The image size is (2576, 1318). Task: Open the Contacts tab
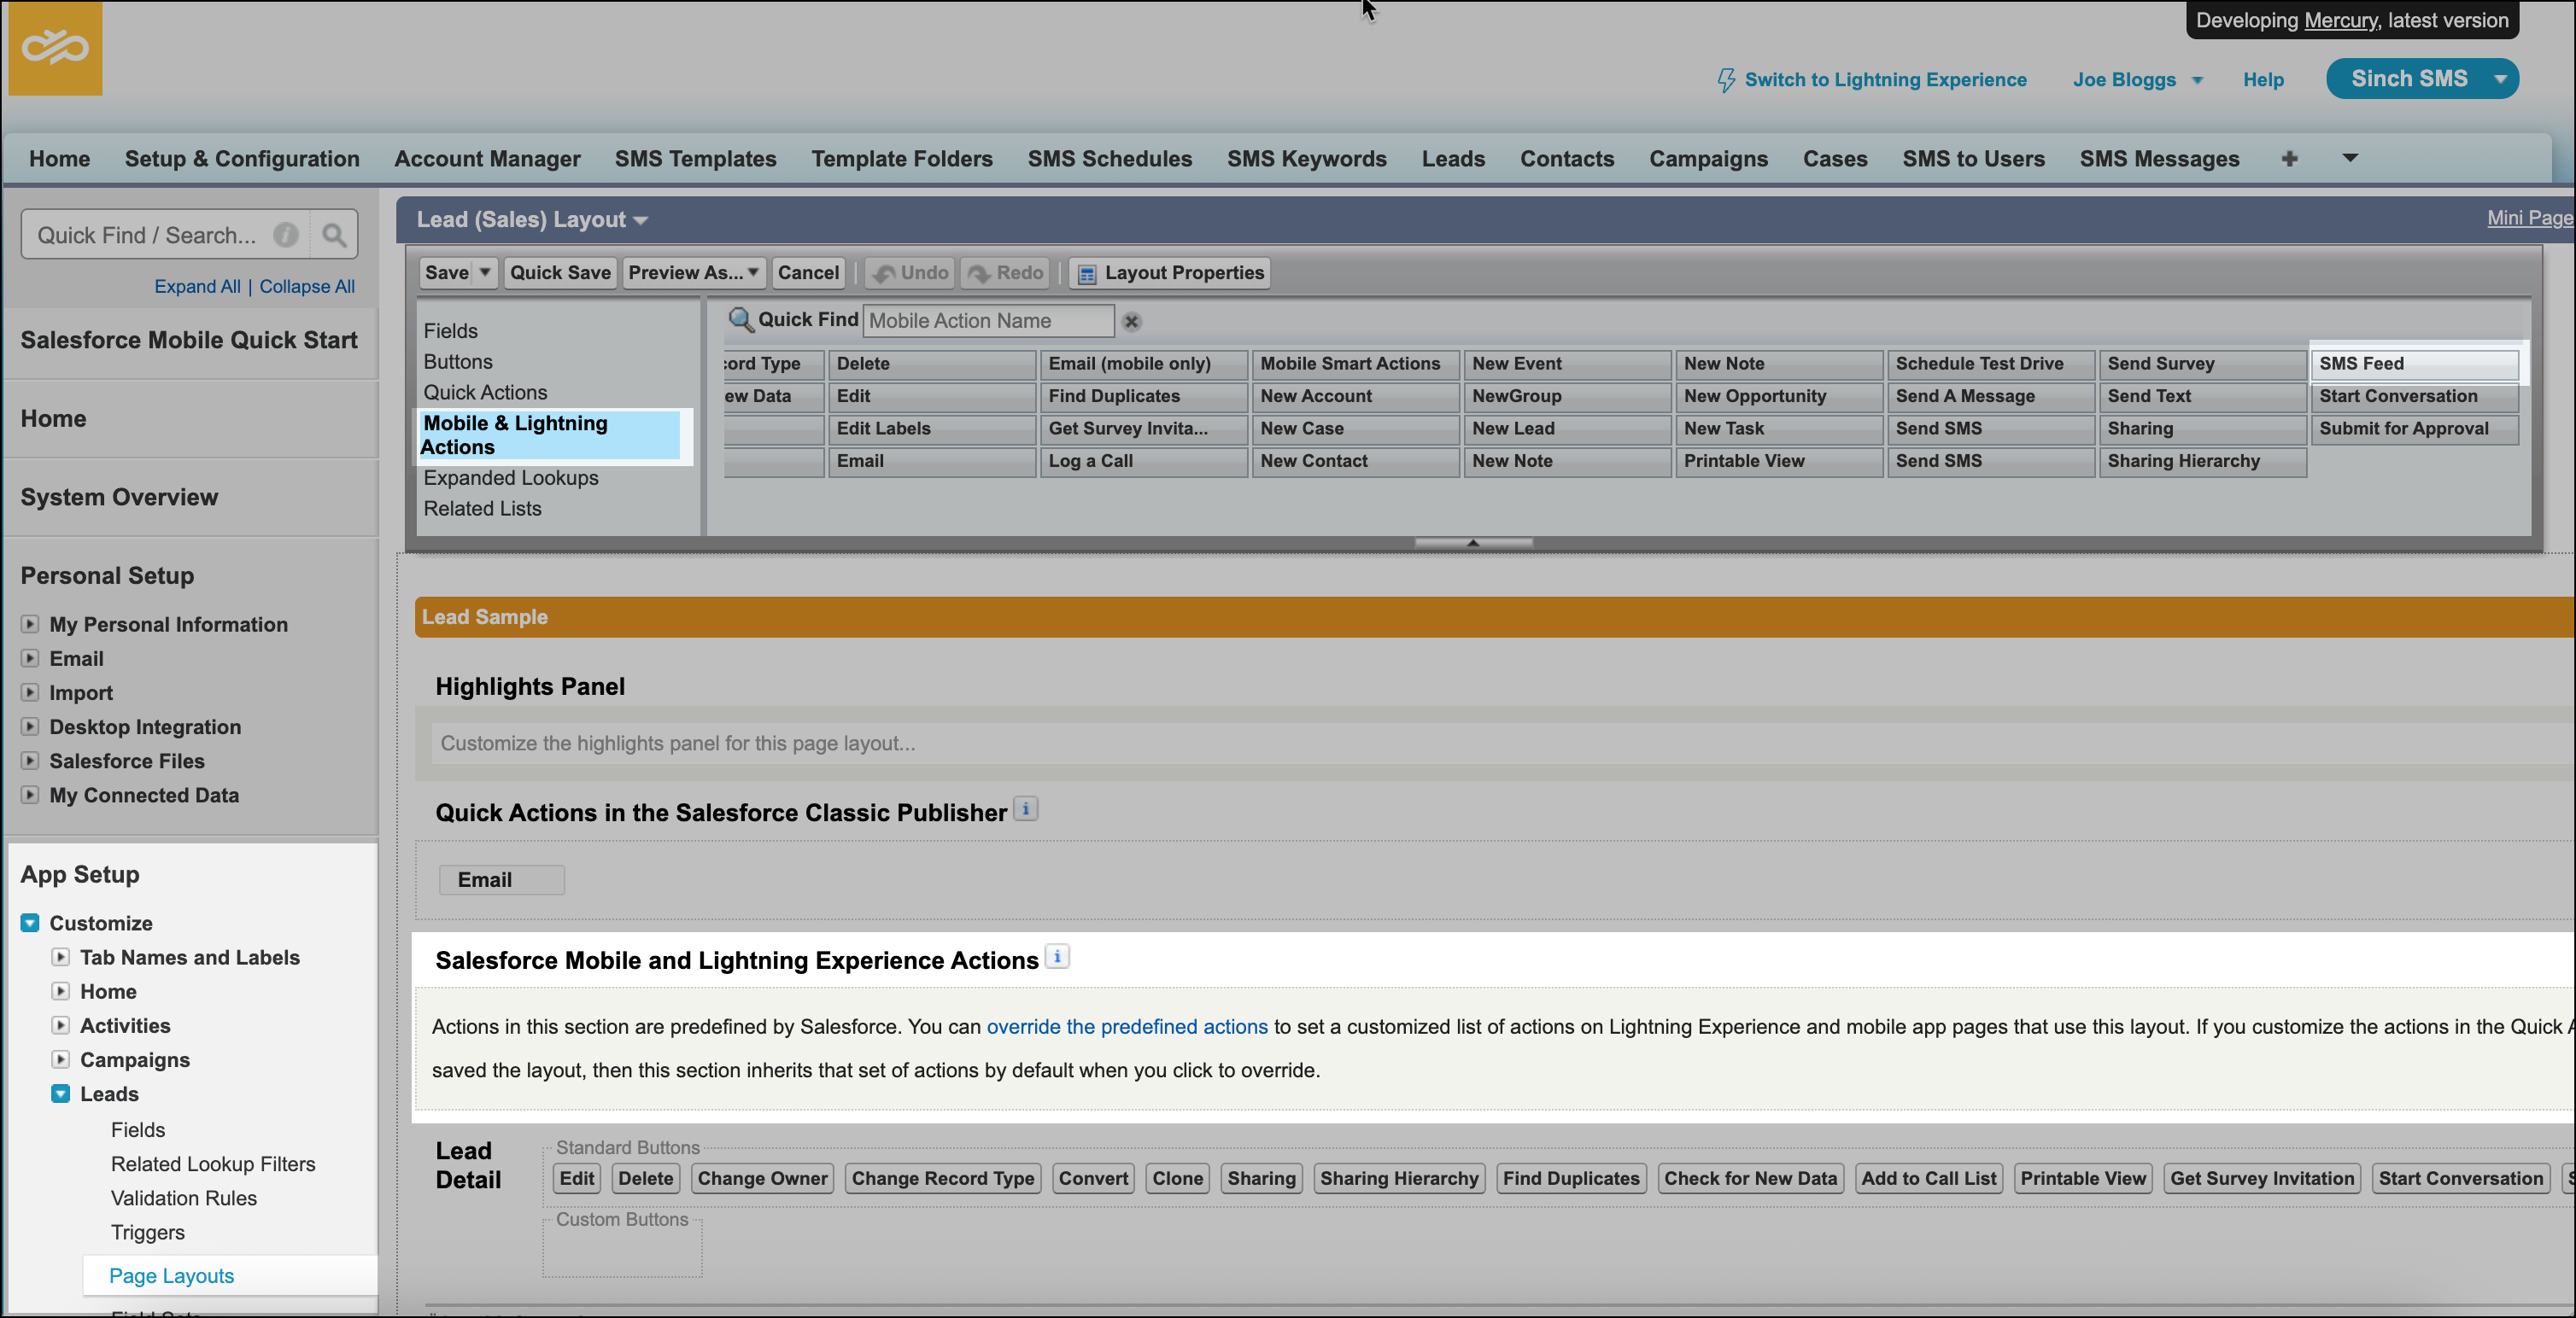click(x=1567, y=159)
